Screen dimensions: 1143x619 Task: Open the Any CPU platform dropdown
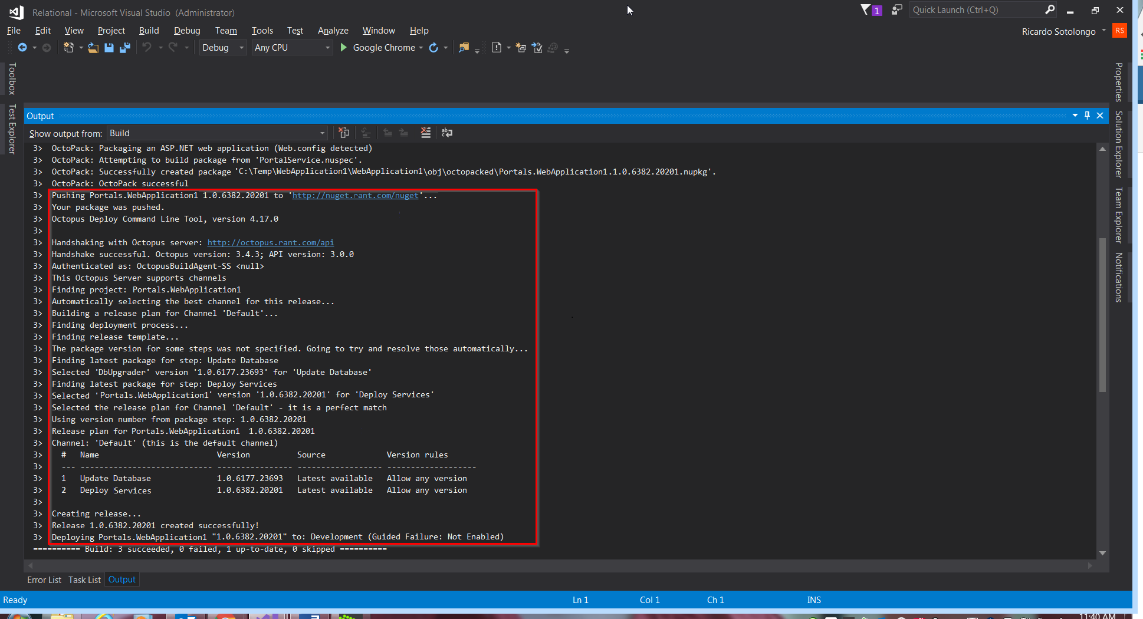tap(291, 48)
